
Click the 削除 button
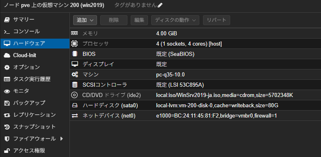[114, 20]
